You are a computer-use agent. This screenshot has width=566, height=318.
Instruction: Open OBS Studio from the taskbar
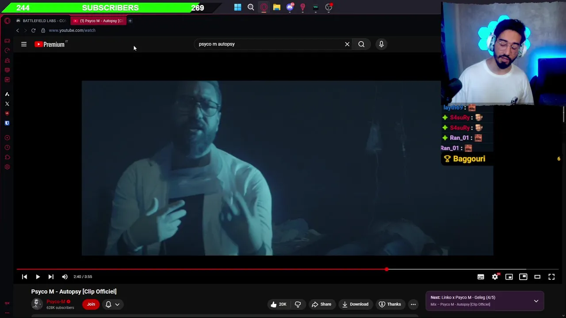click(x=329, y=7)
